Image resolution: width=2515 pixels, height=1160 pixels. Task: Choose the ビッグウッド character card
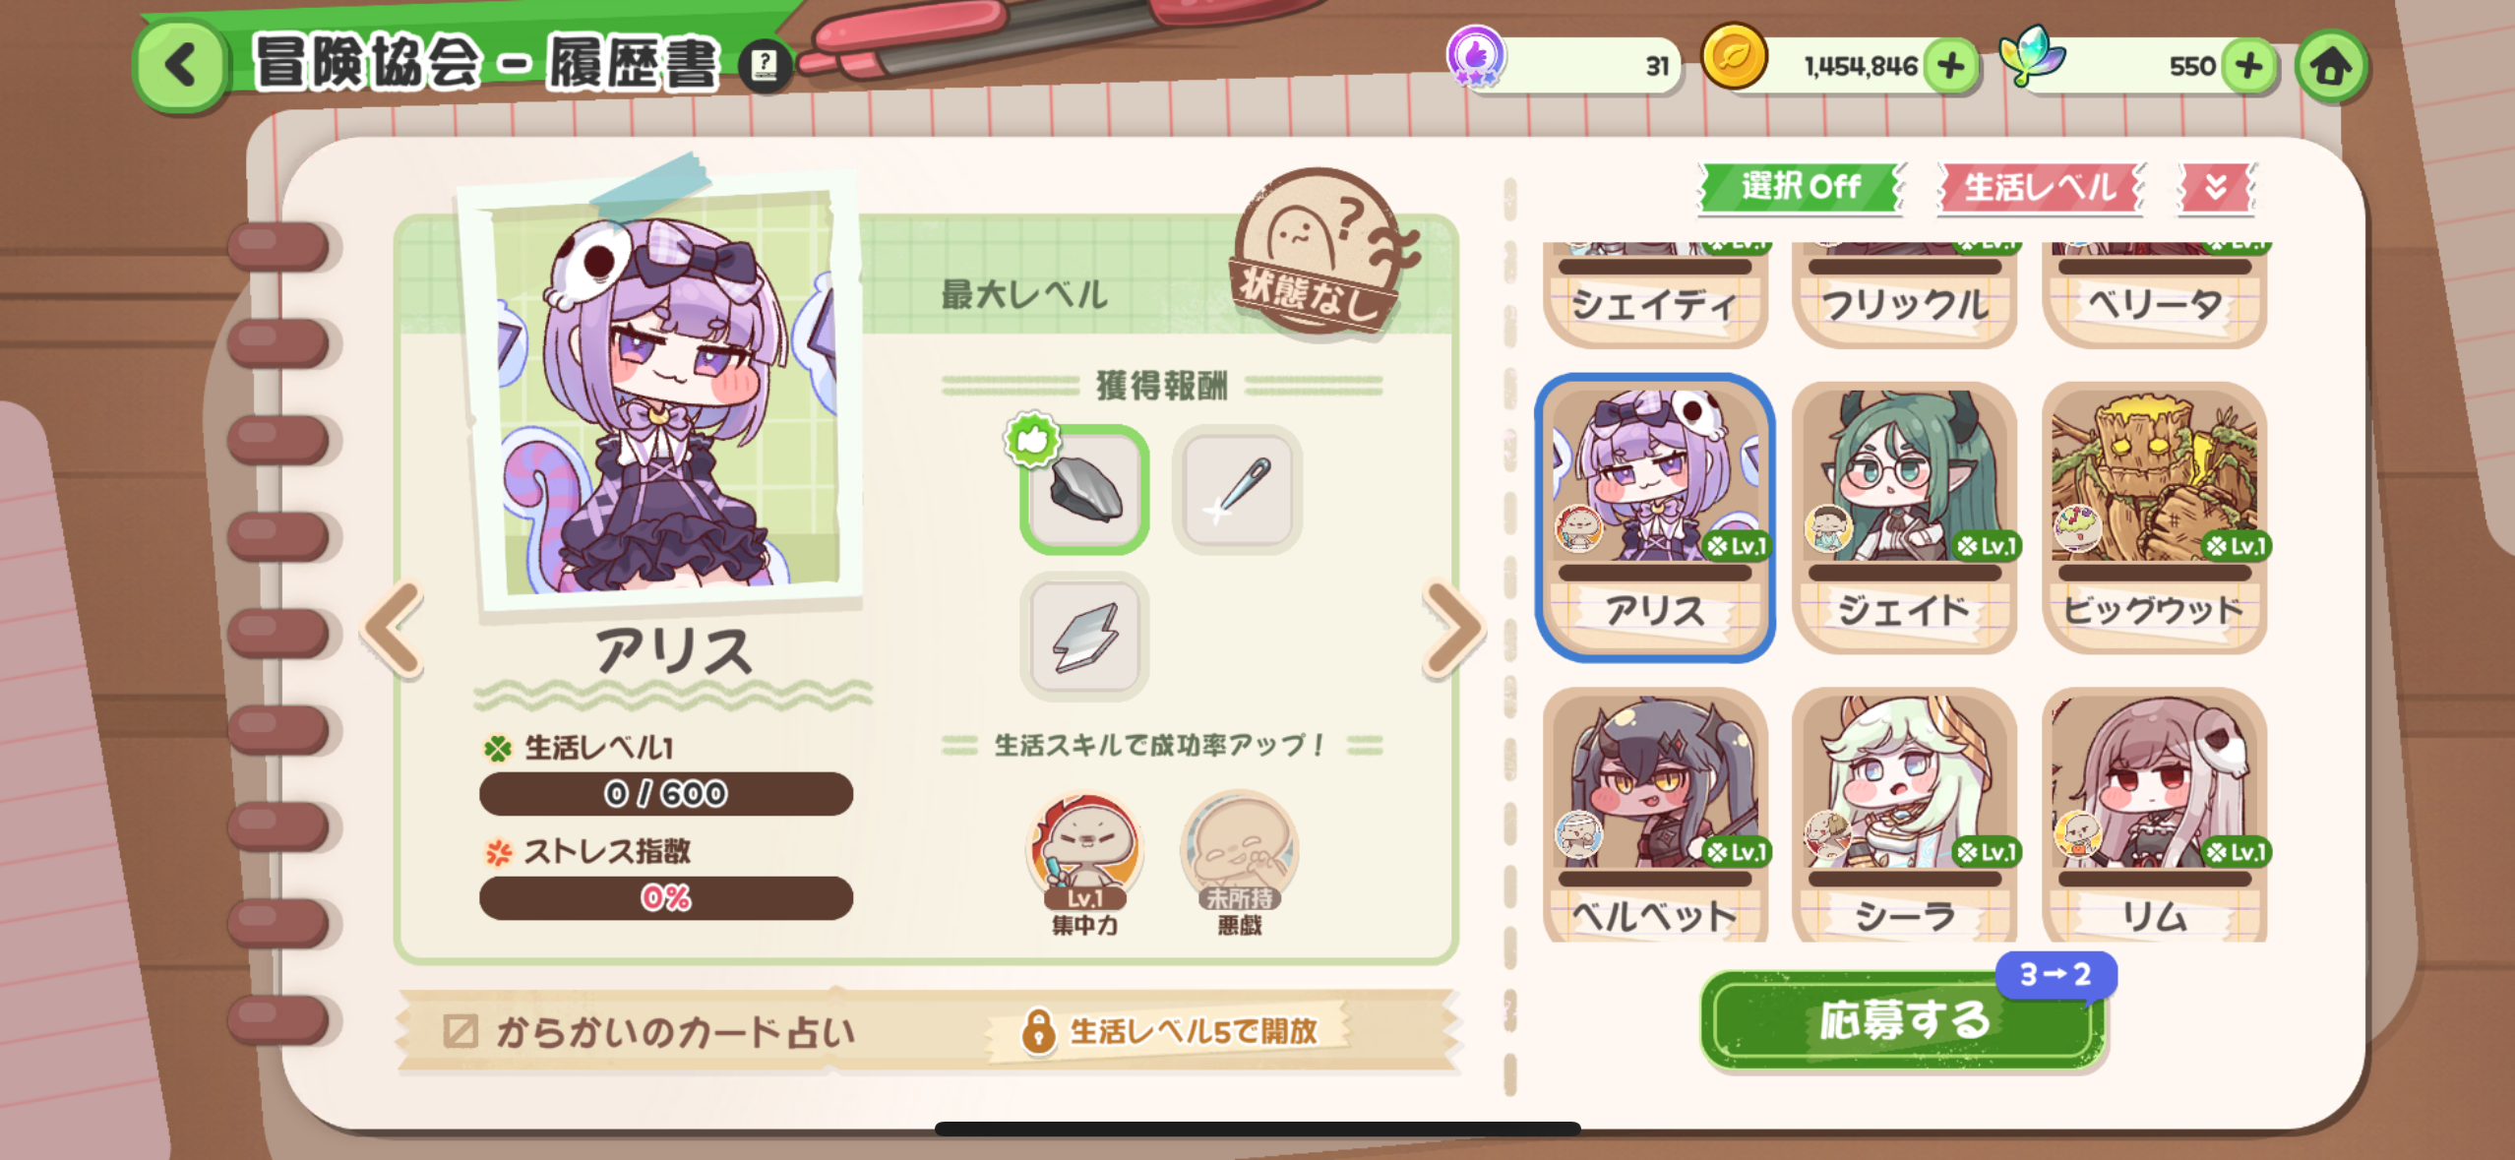[2155, 518]
